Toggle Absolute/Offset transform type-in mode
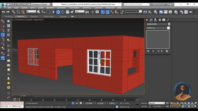 click(81, 103)
